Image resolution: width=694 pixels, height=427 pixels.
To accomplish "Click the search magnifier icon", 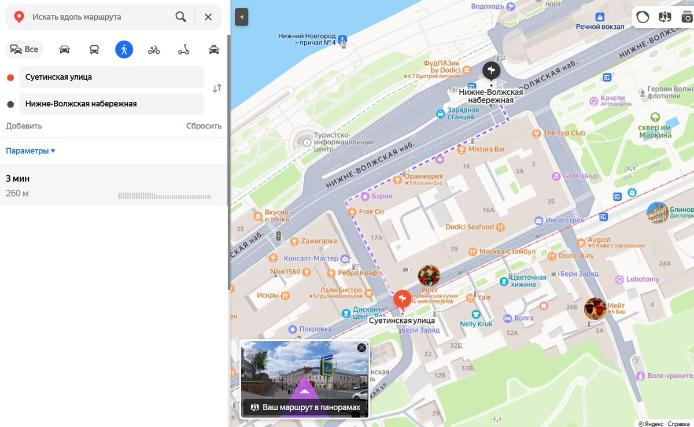I will 180,17.
